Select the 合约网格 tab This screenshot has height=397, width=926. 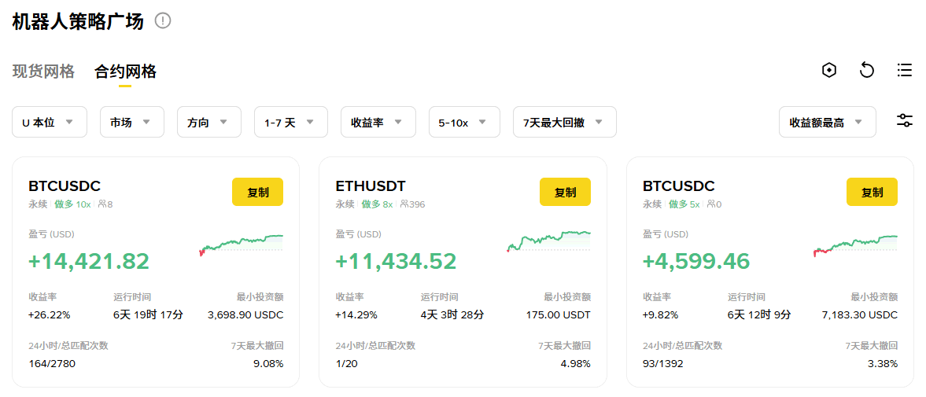coord(125,72)
